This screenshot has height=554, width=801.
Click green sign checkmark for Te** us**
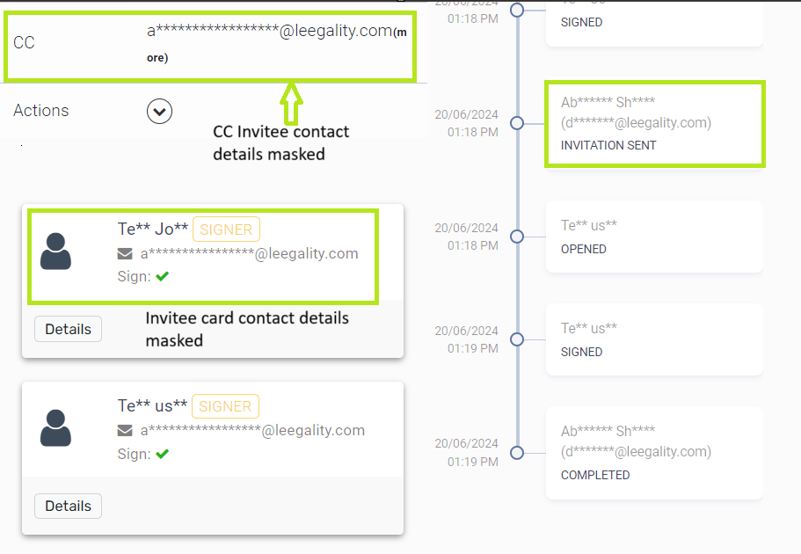click(x=162, y=454)
